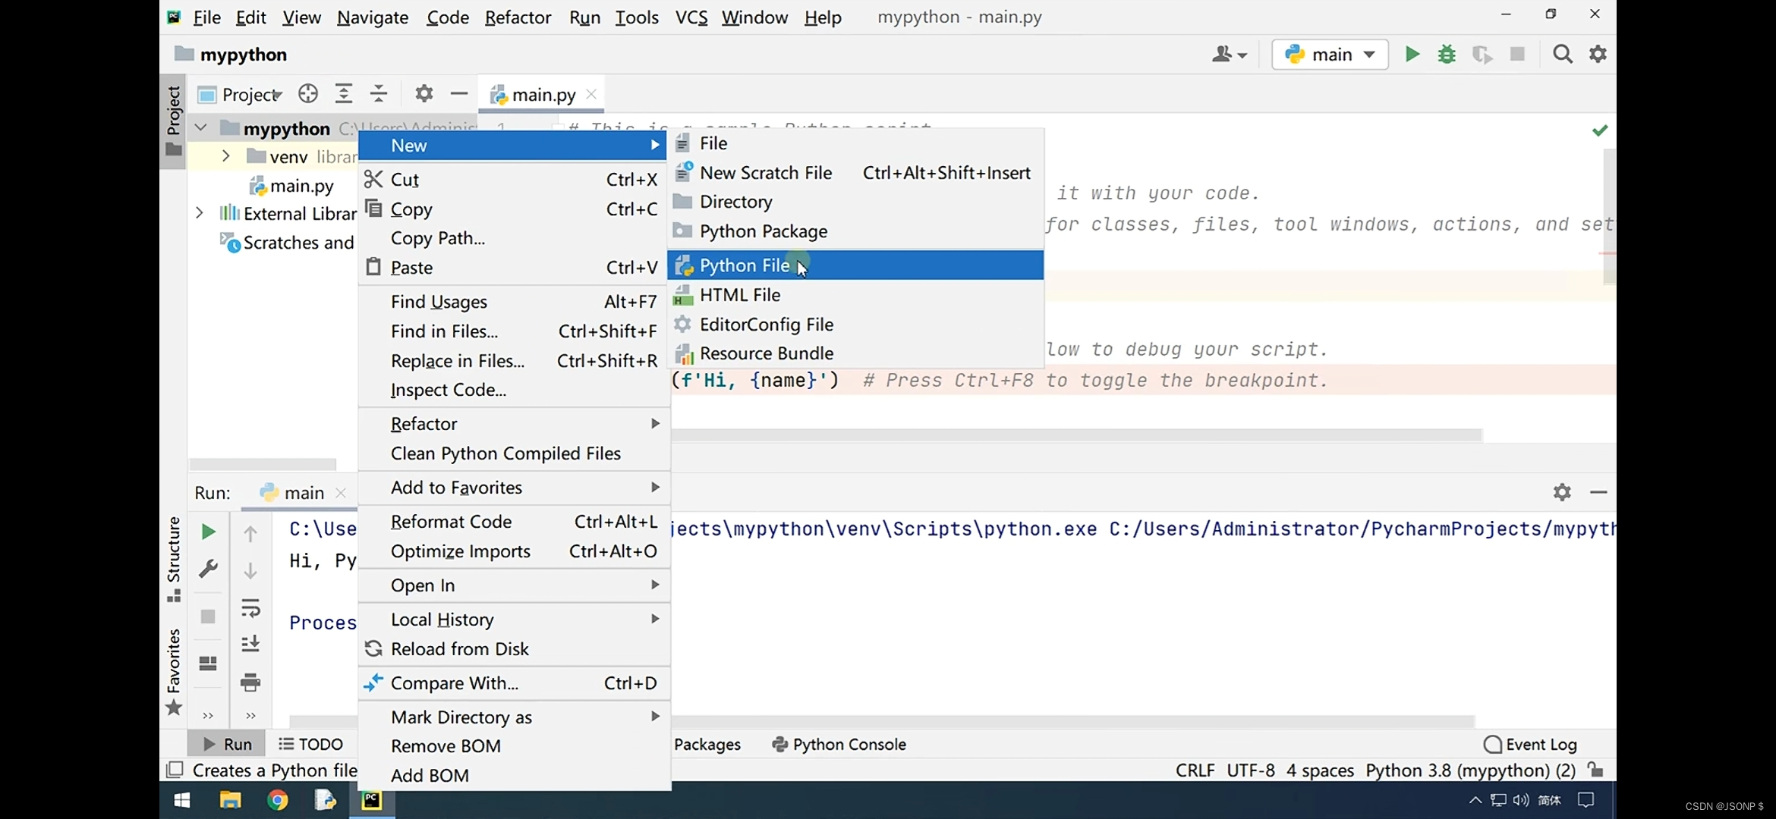Open wrench settings icon in Run panel
The height and width of the screenshot is (819, 1776).
pos(208,569)
